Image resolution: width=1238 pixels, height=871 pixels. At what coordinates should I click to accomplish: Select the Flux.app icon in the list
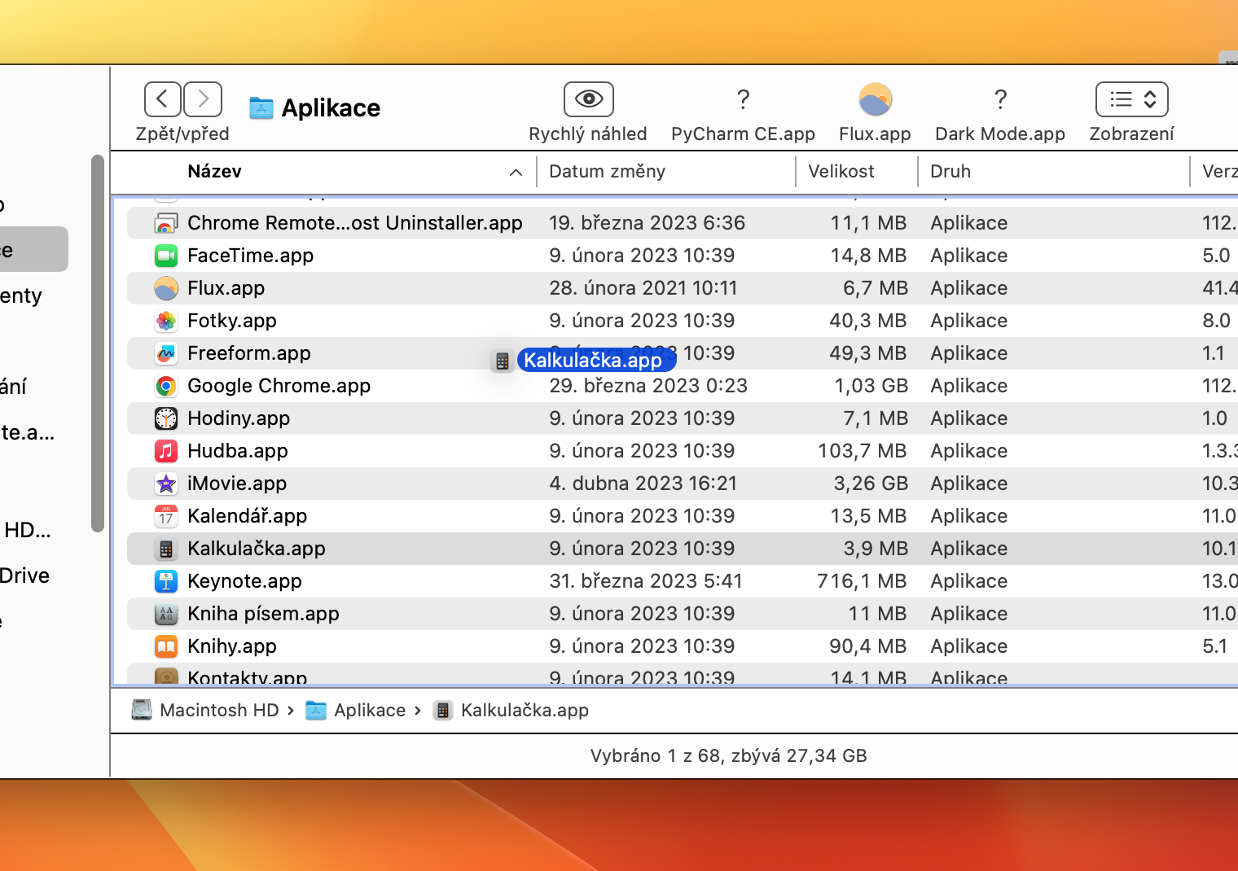[166, 288]
